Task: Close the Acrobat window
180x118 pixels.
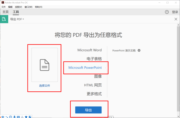Action: 176,2
